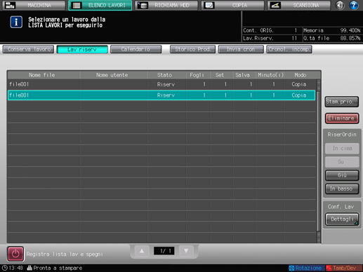The image size is (363, 272).
Task: Move job up with Su button
Action: (x=342, y=162)
